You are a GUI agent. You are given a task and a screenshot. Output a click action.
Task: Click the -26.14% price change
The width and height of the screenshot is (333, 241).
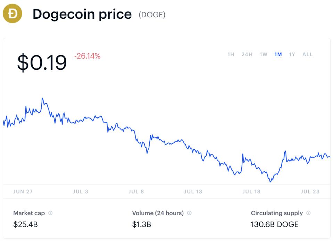(x=87, y=56)
